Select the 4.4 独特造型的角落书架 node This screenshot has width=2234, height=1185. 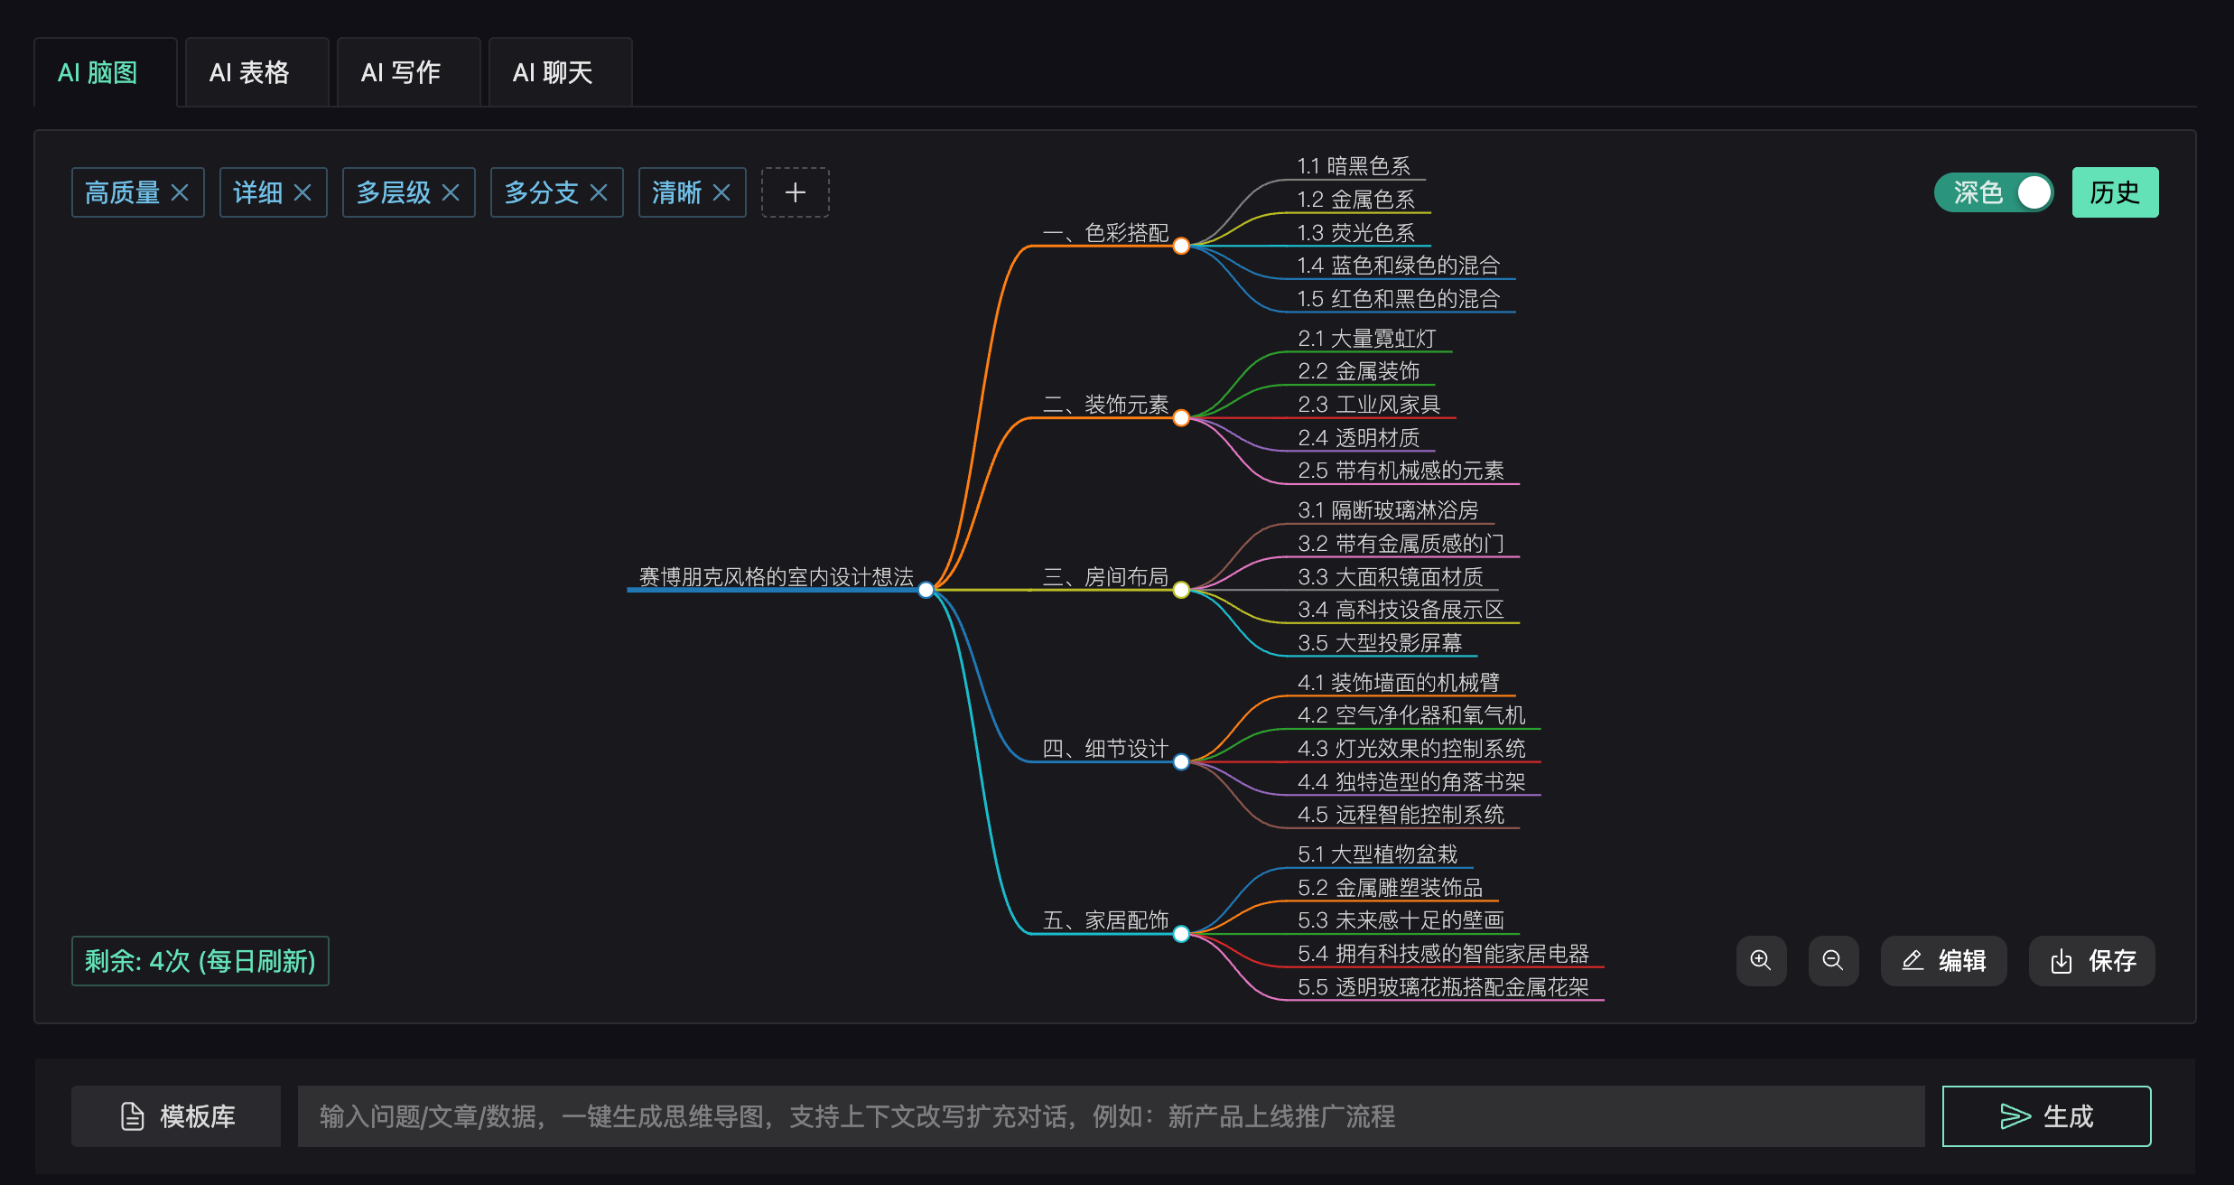point(1411,782)
